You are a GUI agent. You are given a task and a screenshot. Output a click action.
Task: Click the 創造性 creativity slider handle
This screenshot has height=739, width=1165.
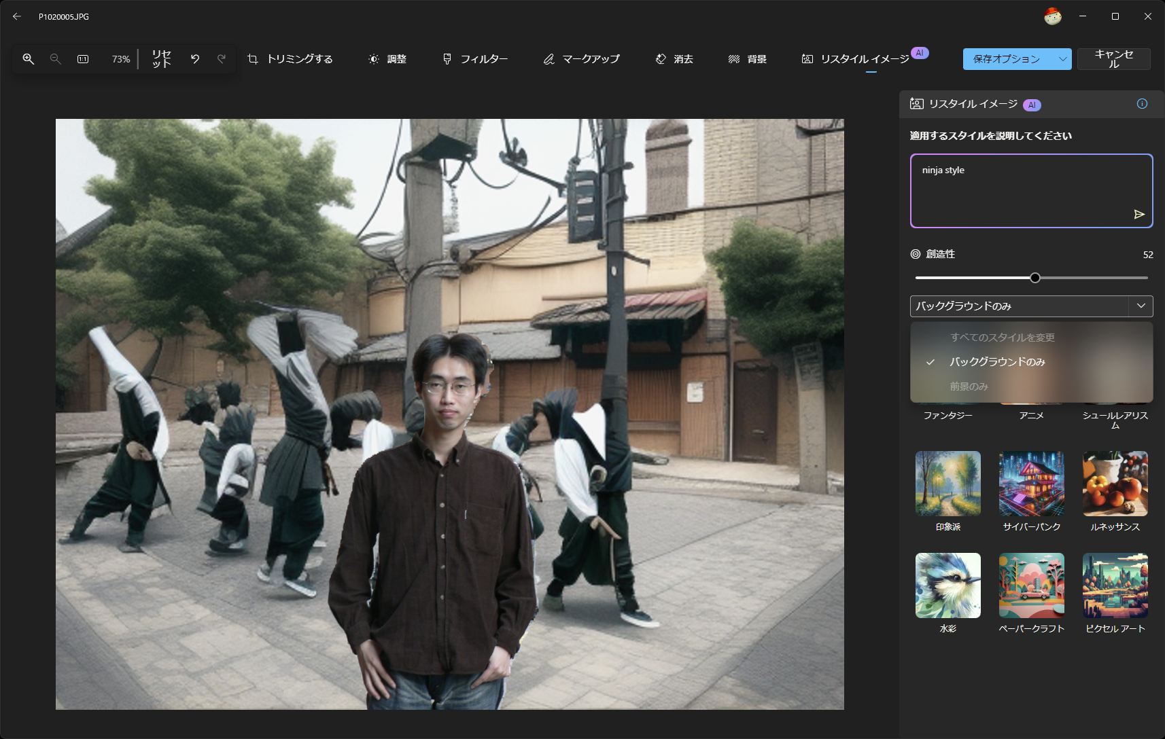coord(1035,278)
